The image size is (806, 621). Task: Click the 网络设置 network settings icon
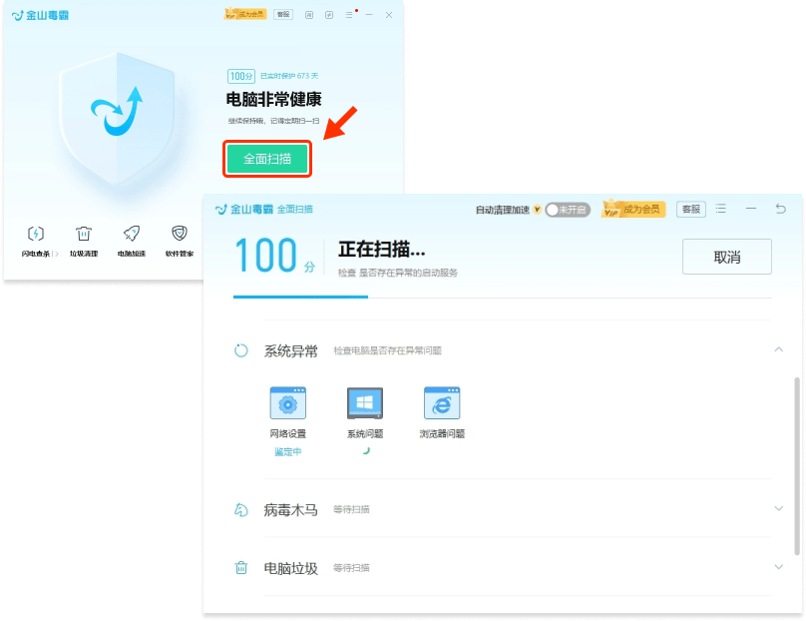click(288, 403)
